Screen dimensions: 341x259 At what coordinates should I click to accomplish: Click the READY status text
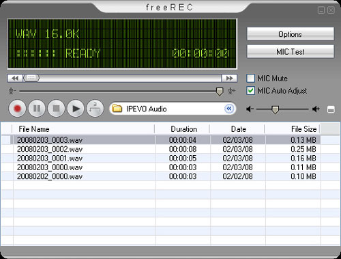pyautogui.click(x=83, y=53)
